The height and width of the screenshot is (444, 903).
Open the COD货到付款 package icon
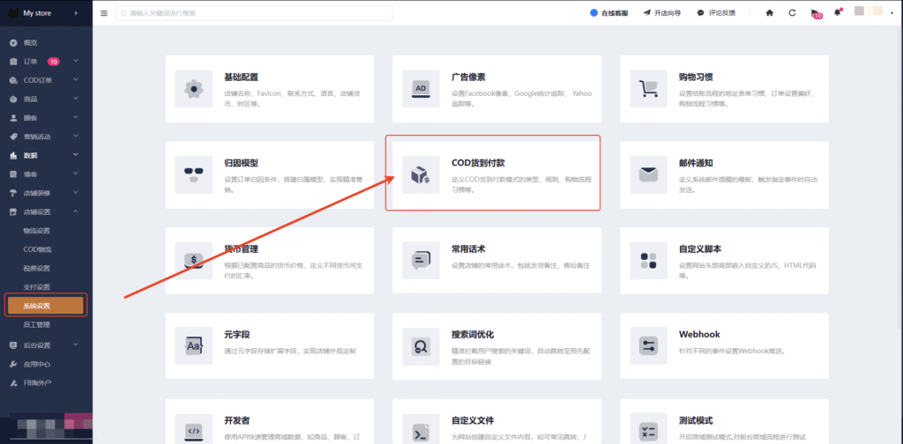coord(421,174)
